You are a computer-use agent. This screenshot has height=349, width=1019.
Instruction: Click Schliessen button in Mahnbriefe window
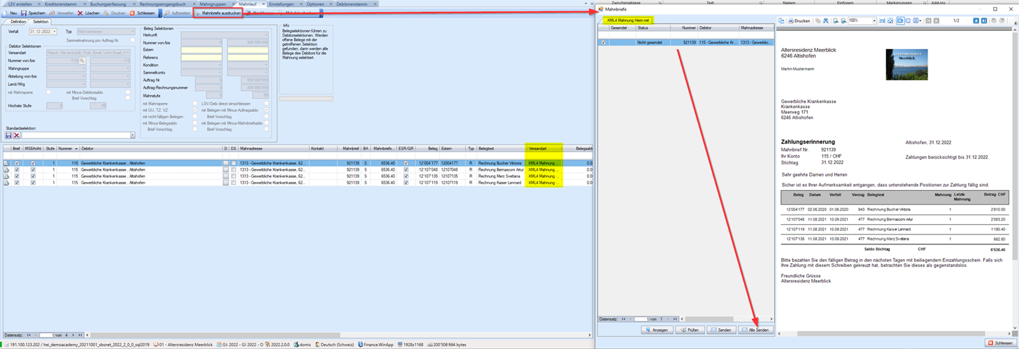pos(1000,343)
